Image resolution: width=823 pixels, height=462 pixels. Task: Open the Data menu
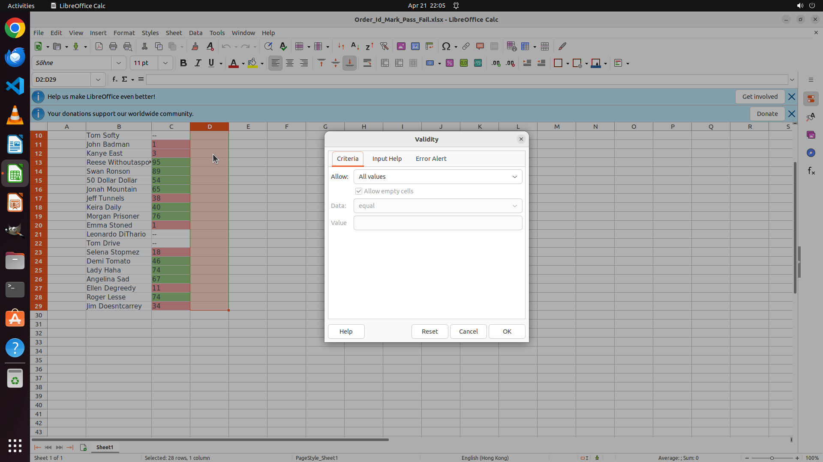pos(195,33)
